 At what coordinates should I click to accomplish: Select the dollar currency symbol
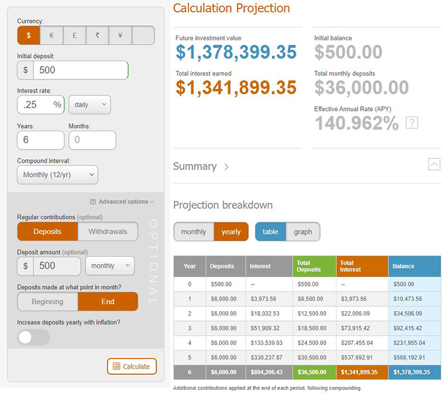pyautogui.click(x=28, y=35)
